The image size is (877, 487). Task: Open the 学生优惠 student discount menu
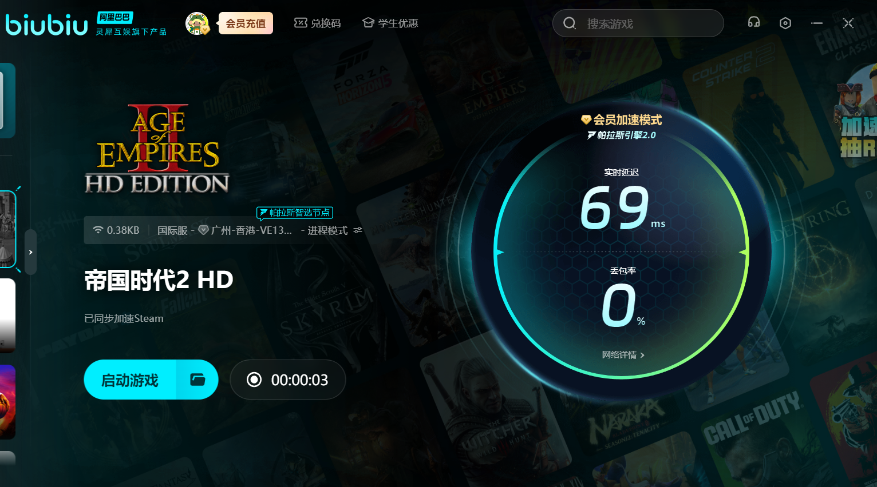click(x=390, y=23)
